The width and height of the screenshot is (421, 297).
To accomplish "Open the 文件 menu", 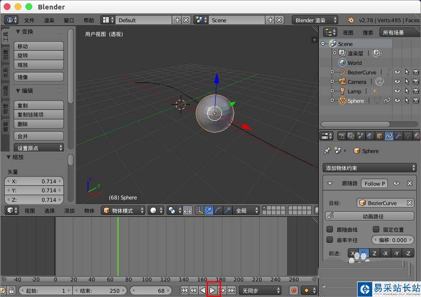I will point(29,20).
